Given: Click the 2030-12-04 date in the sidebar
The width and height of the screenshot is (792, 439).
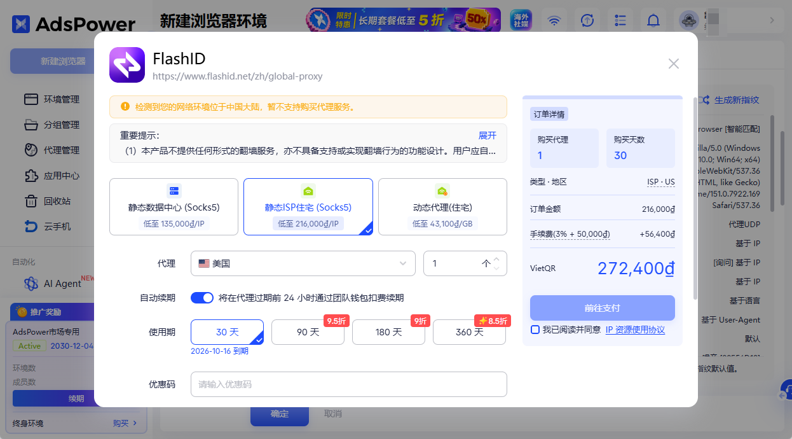Looking at the screenshot, I should [x=72, y=346].
